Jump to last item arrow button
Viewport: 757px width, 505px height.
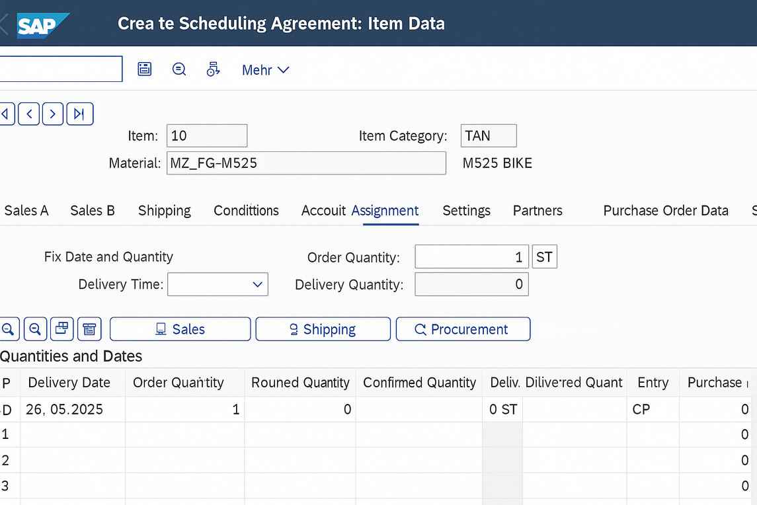click(79, 114)
